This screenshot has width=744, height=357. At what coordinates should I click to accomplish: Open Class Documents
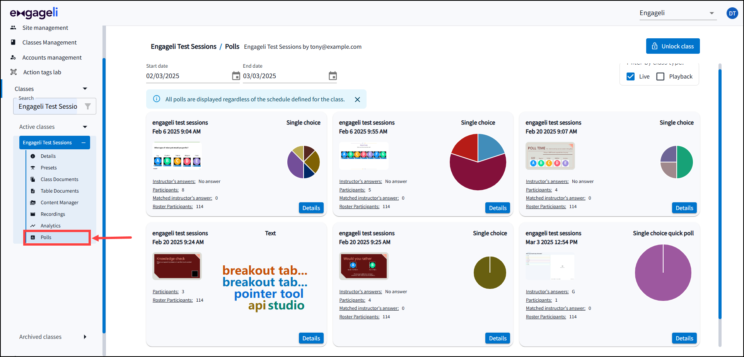[x=60, y=179]
